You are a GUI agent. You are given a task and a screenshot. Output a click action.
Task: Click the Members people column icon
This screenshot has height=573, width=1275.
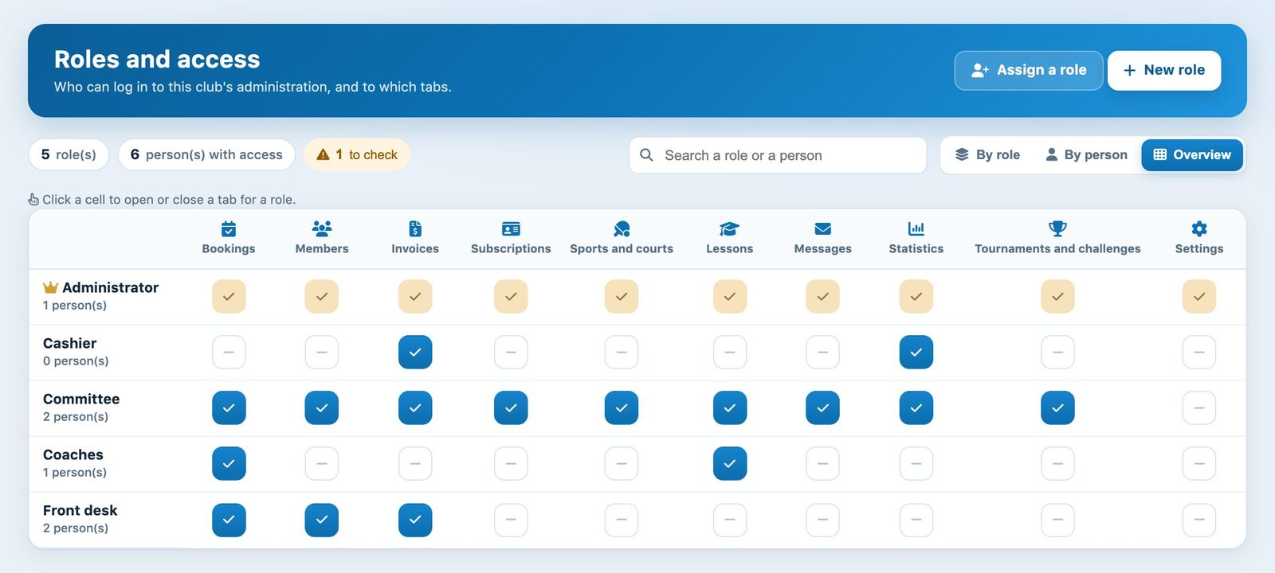tap(322, 229)
